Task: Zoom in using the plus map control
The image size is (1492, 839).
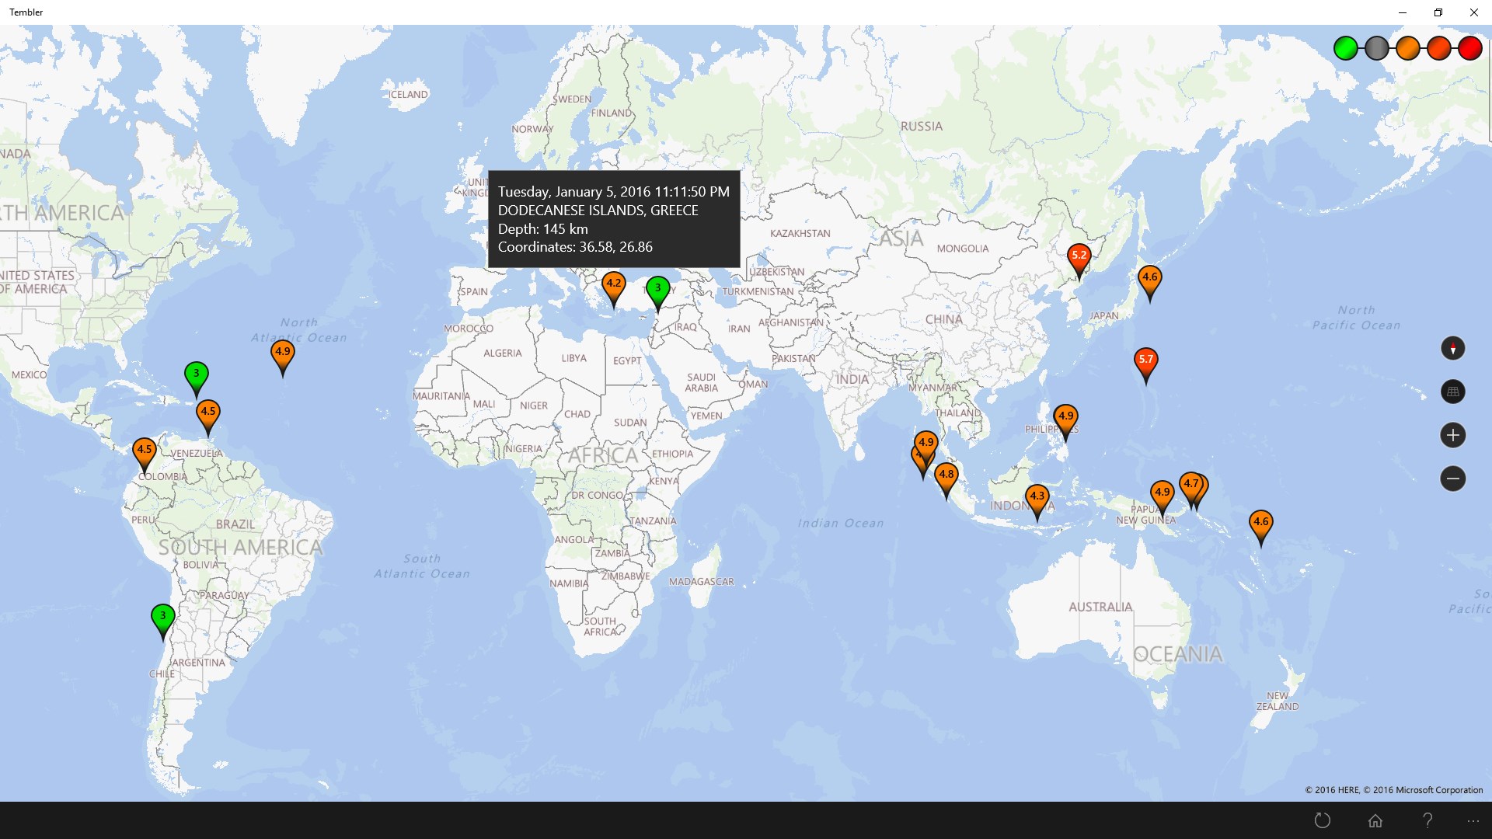Action: click(1453, 435)
